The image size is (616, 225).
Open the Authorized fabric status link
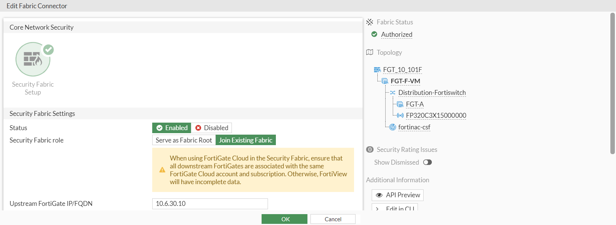(397, 34)
